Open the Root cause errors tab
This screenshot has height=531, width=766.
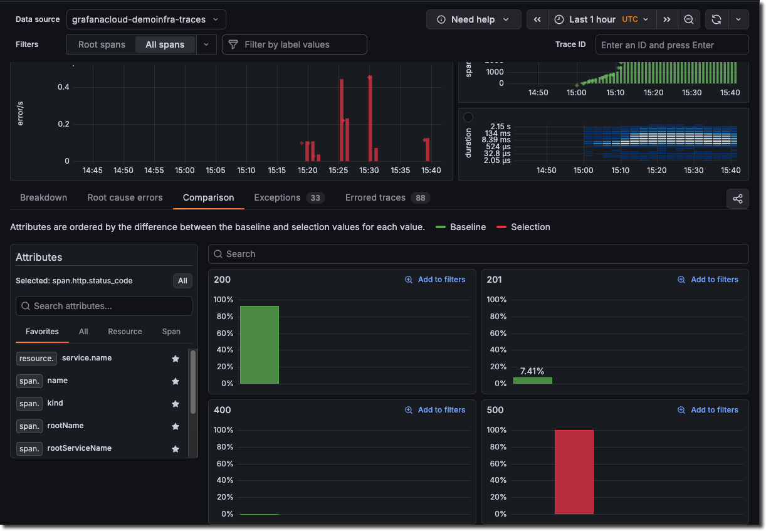click(x=125, y=197)
